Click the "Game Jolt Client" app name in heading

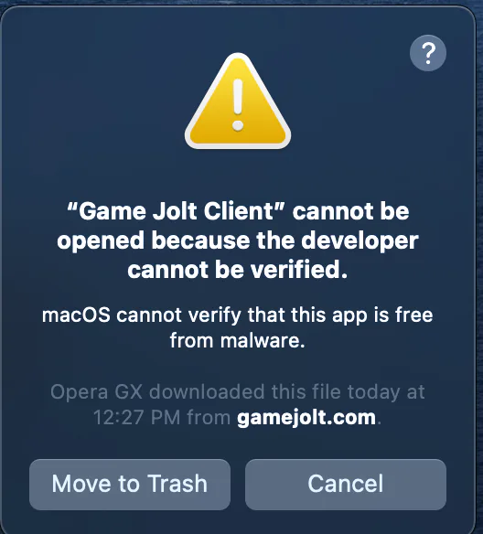(x=175, y=211)
